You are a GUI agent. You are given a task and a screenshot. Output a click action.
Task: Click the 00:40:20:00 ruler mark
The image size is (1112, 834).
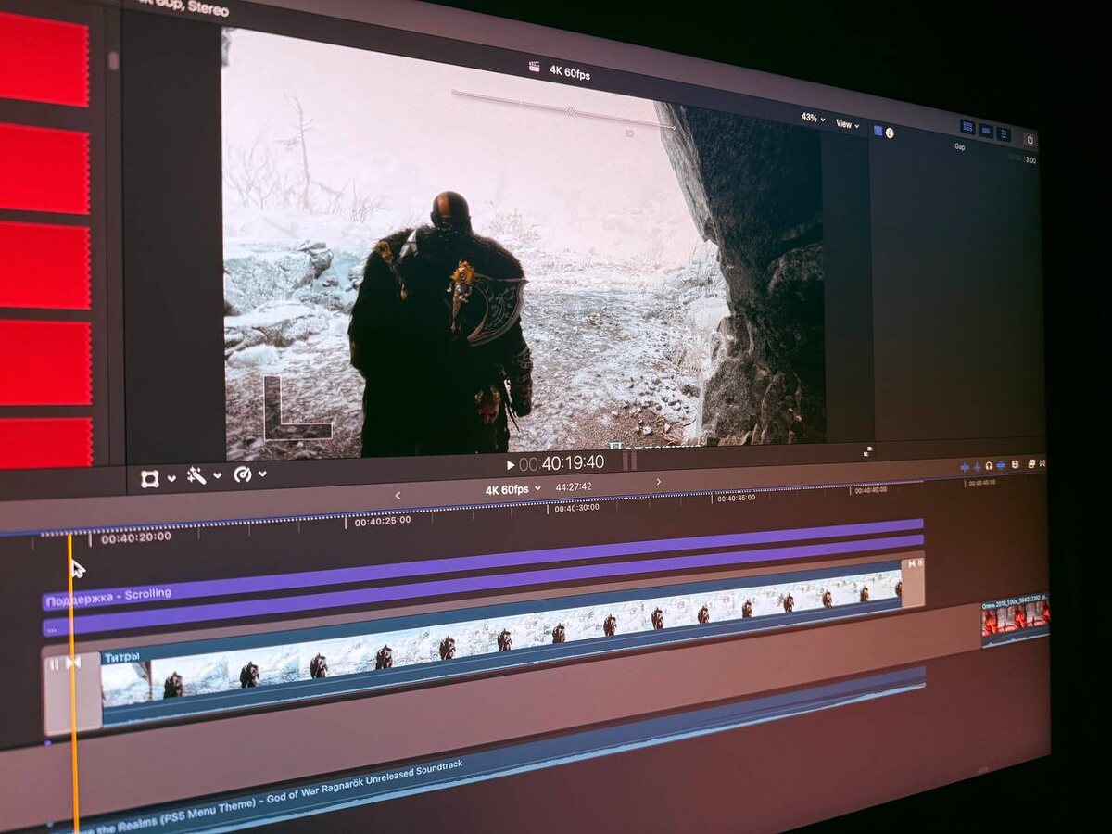tap(135, 537)
